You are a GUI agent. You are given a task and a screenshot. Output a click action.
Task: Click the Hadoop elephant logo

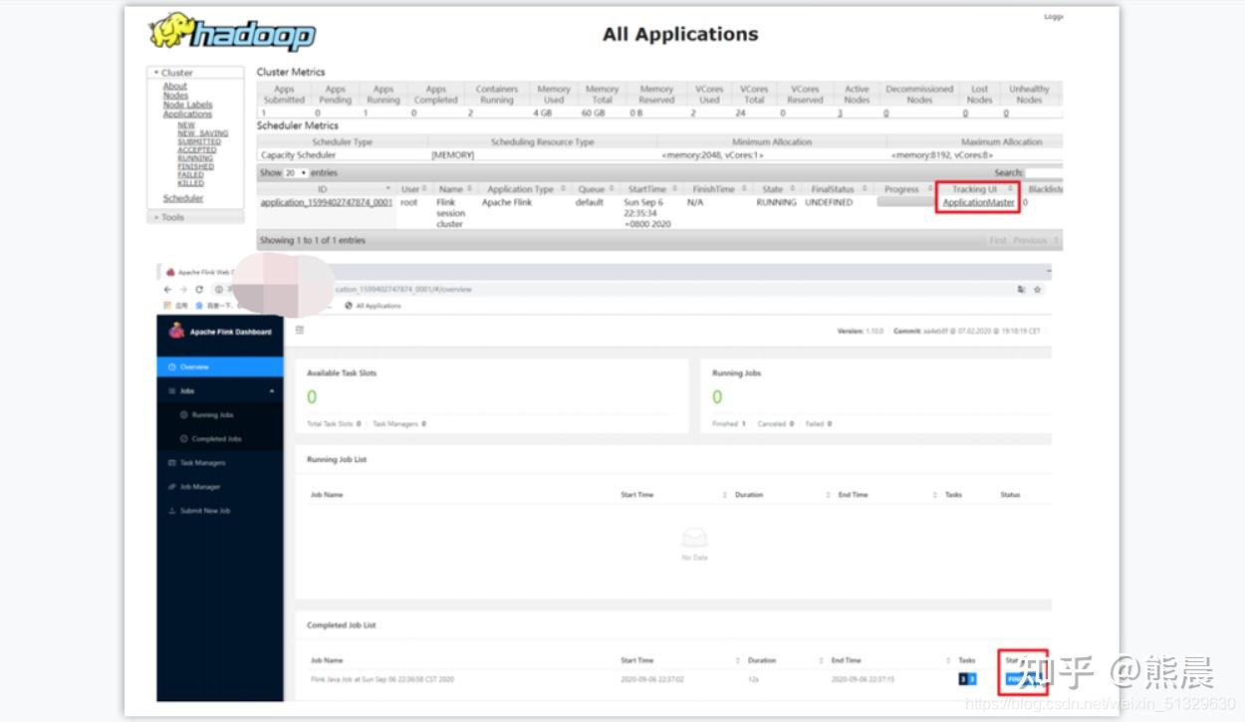(x=232, y=32)
